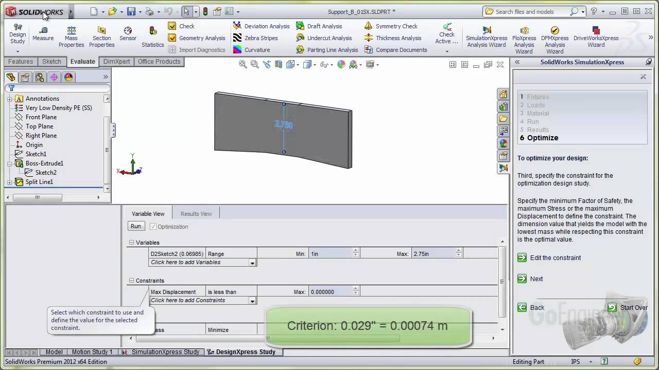This screenshot has width=659, height=370.
Task: Toggle the Geometry Analysis checkbox
Action: [172, 38]
